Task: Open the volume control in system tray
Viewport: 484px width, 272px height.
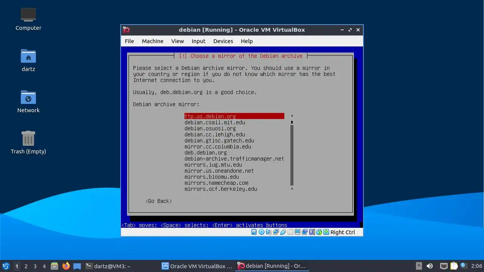Action: pyautogui.click(x=430, y=266)
